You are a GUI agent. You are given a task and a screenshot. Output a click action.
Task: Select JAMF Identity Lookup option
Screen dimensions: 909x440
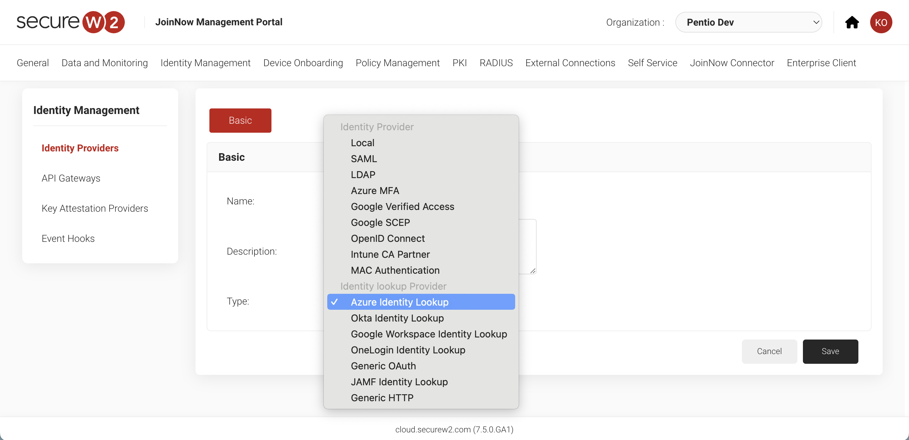tap(421, 381)
